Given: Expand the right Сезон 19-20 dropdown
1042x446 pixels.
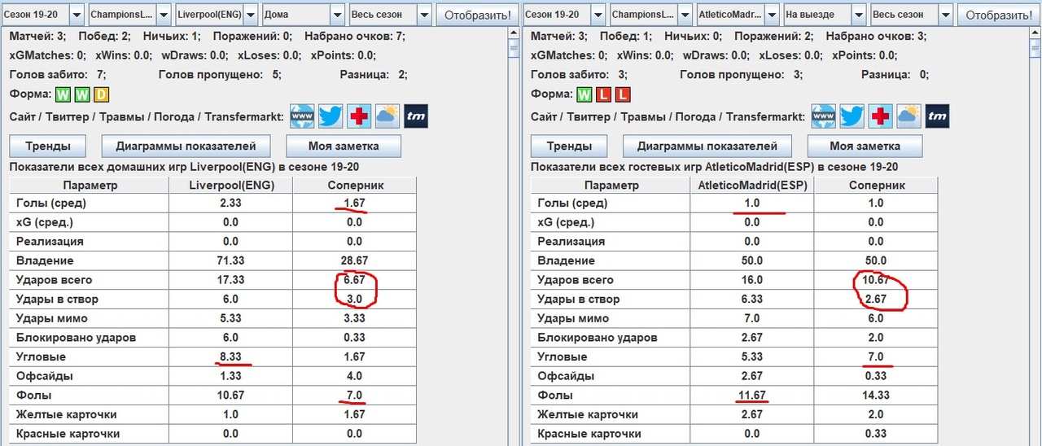Looking at the screenshot, I should pyautogui.click(x=597, y=15).
